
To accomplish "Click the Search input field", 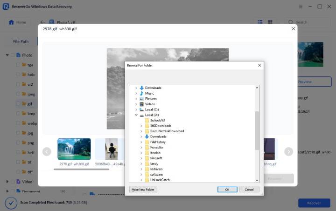I will [x=308, y=22].
